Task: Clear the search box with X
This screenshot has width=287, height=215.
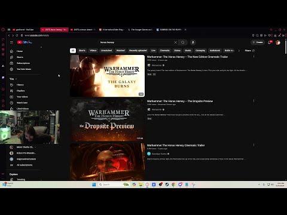Action: 175,42
